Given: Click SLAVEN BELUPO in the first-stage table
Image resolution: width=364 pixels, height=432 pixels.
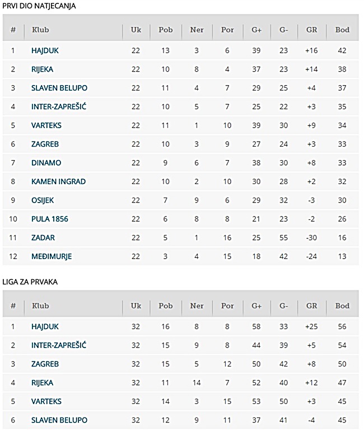Looking at the screenshot, I should [59, 88].
